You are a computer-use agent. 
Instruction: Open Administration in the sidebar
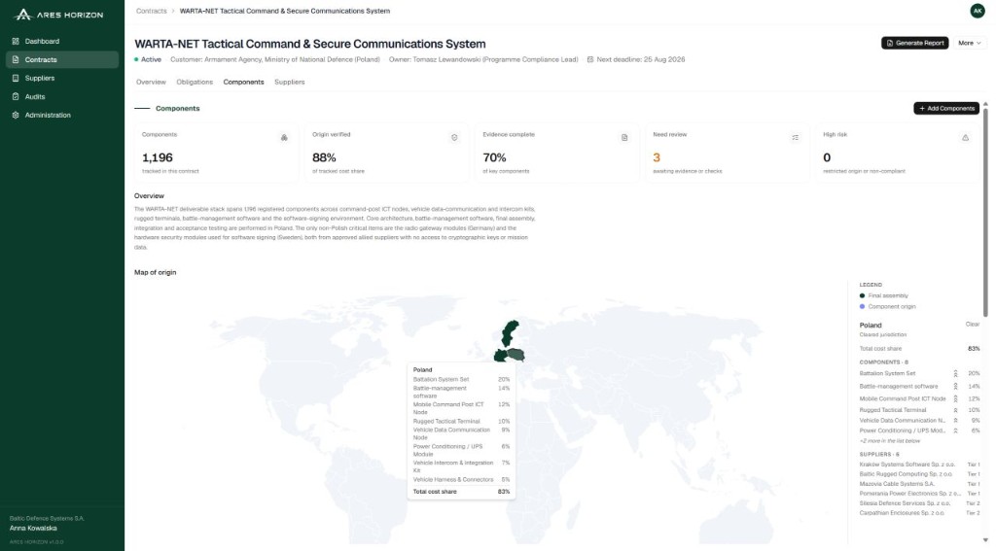tap(61, 115)
